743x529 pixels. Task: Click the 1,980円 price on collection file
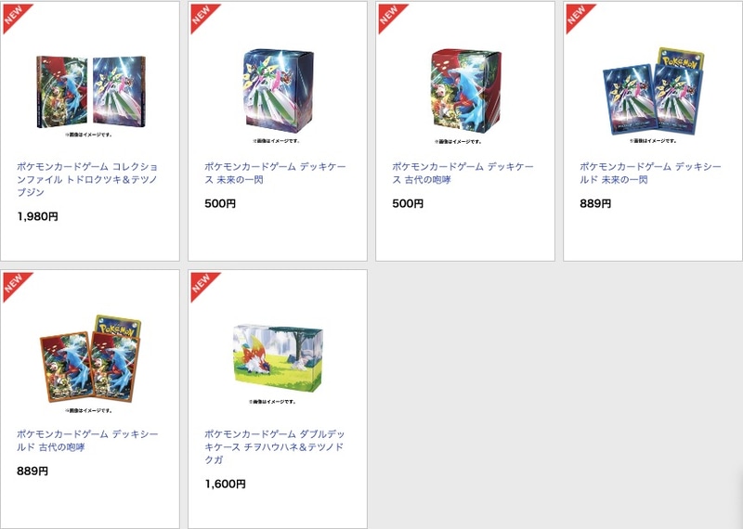coord(37,216)
